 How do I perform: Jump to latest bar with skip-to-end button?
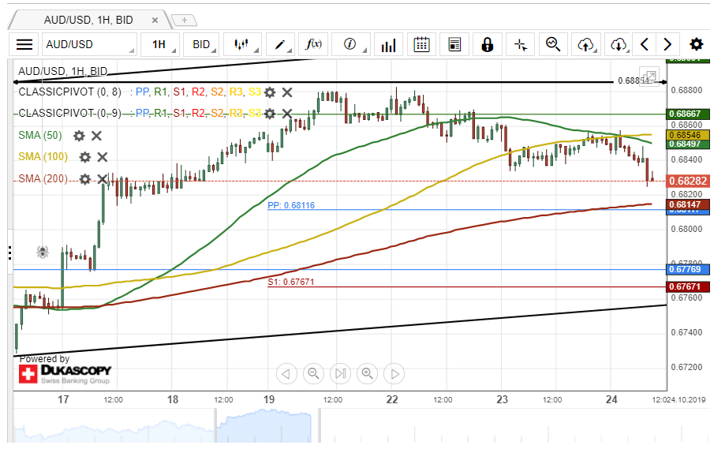click(x=340, y=373)
